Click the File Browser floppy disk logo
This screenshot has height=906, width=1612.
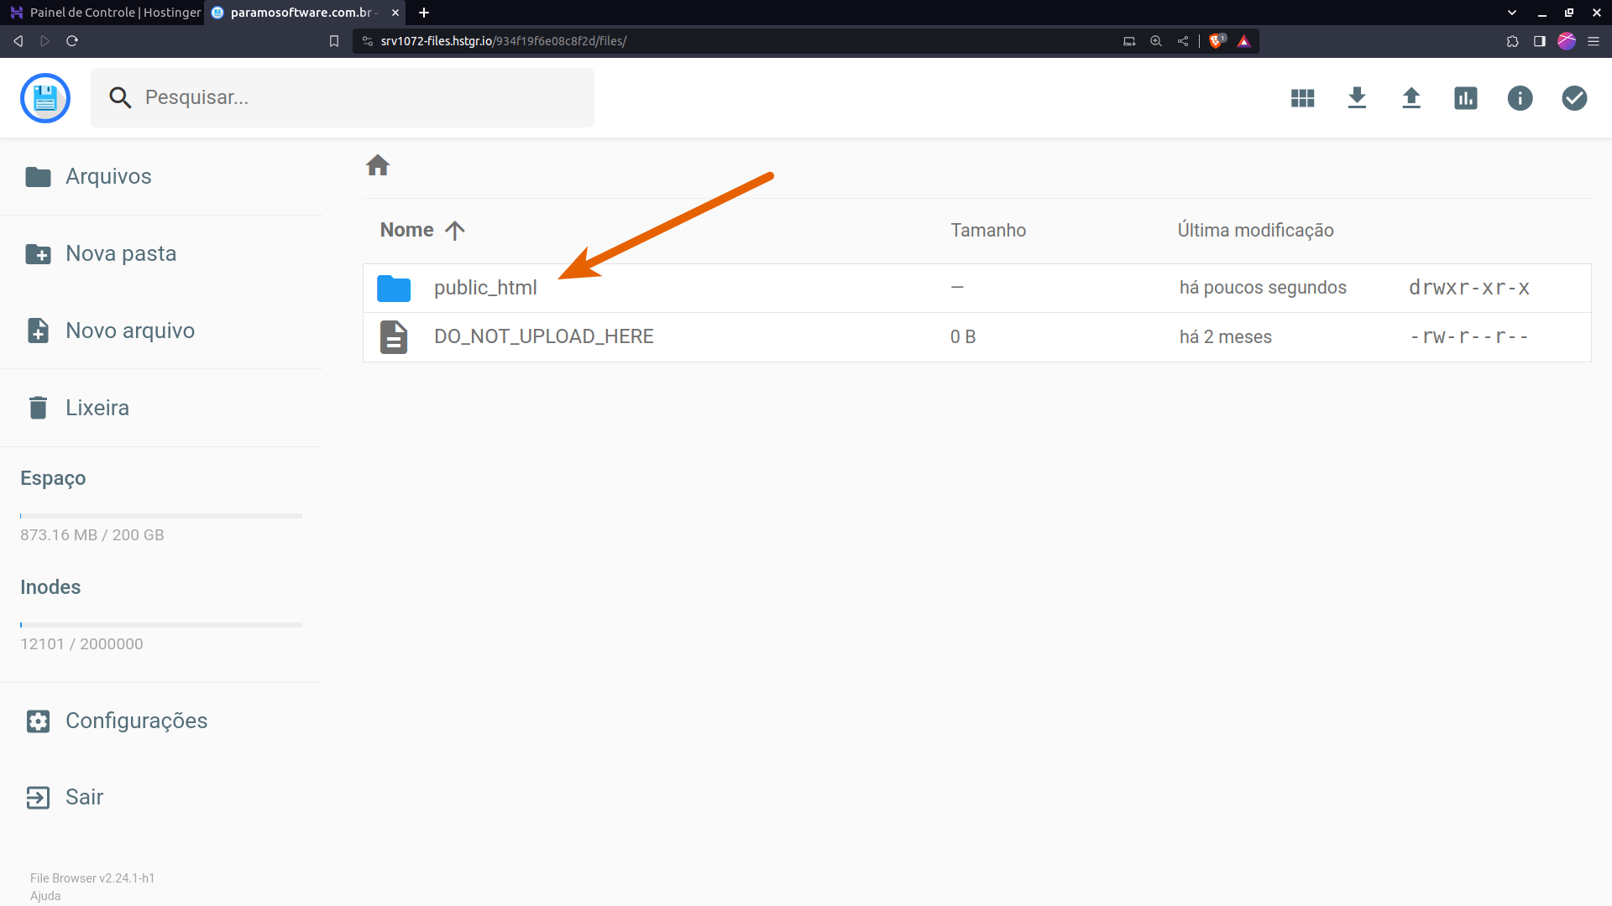(x=45, y=98)
